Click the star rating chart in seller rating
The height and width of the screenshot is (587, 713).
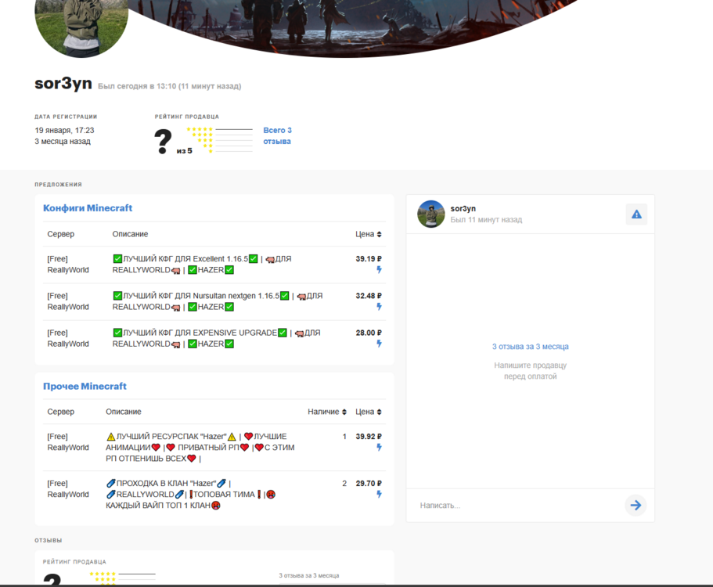coord(219,140)
